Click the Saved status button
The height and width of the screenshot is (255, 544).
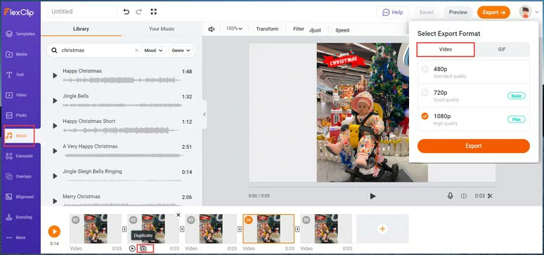[x=426, y=12]
